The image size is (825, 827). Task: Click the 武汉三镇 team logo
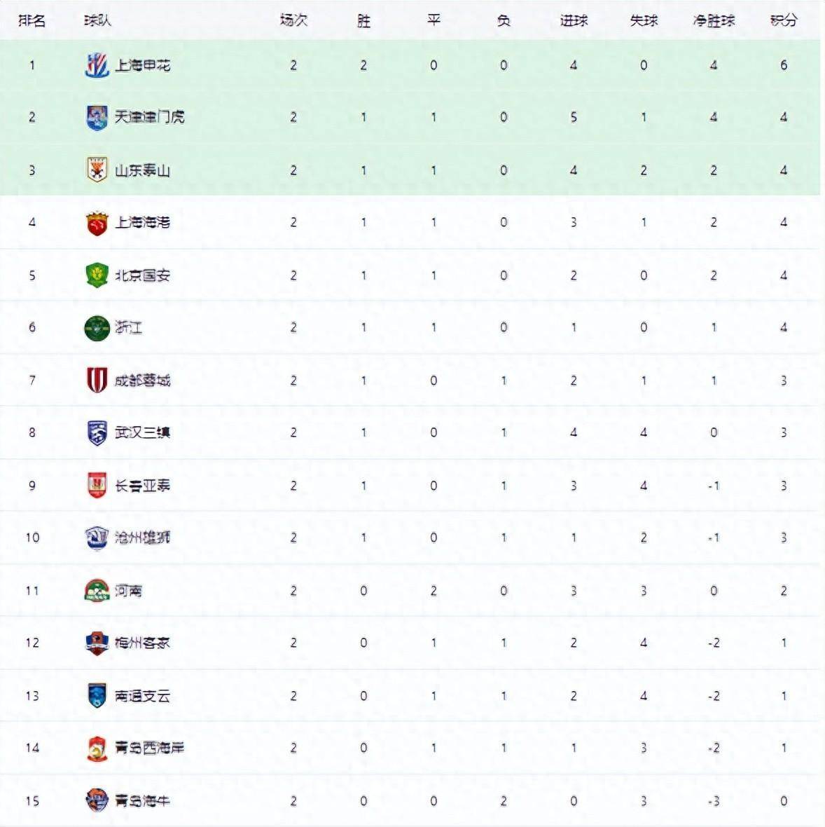click(x=97, y=432)
